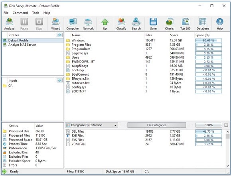The width and height of the screenshot is (231, 176).
Task: Select the swapfile.sys row
Action: (x=144, y=66)
